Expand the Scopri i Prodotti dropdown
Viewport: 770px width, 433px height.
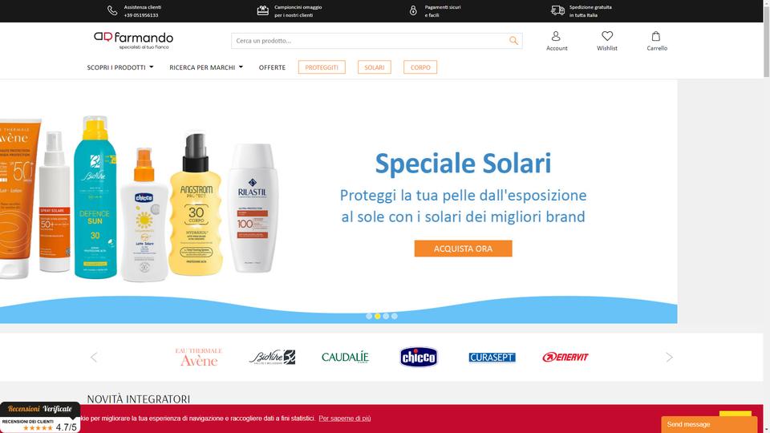(120, 67)
